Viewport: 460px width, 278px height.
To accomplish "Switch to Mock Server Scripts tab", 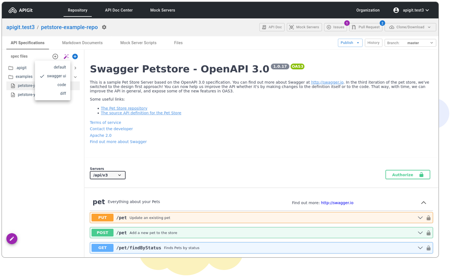I will click(138, 43).
